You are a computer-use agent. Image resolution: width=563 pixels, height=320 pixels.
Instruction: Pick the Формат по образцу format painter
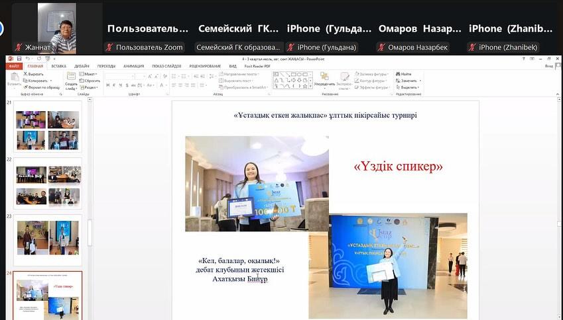[41, 87]
